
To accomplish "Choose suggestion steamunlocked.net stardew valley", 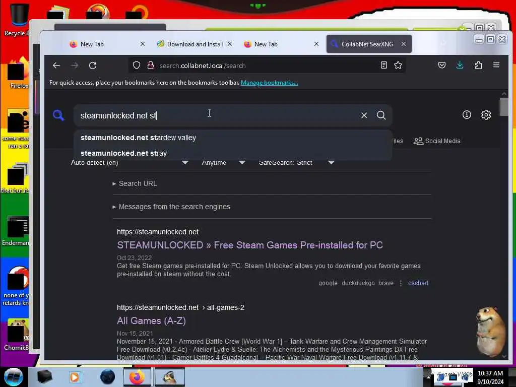I will pos(233,138).
